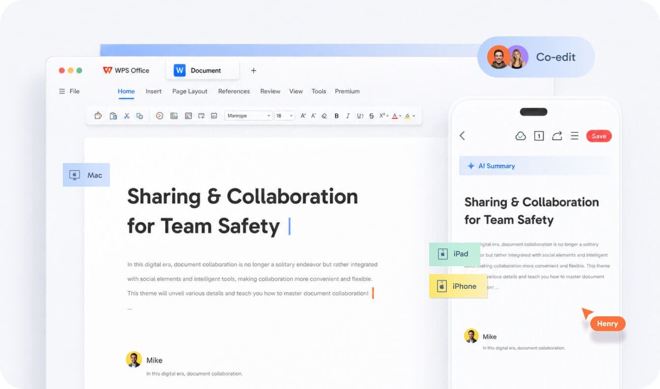Viewport: 660px width, 389px height.
Task: Open the Manrope font name dropdown
Action: click(248, 116)
